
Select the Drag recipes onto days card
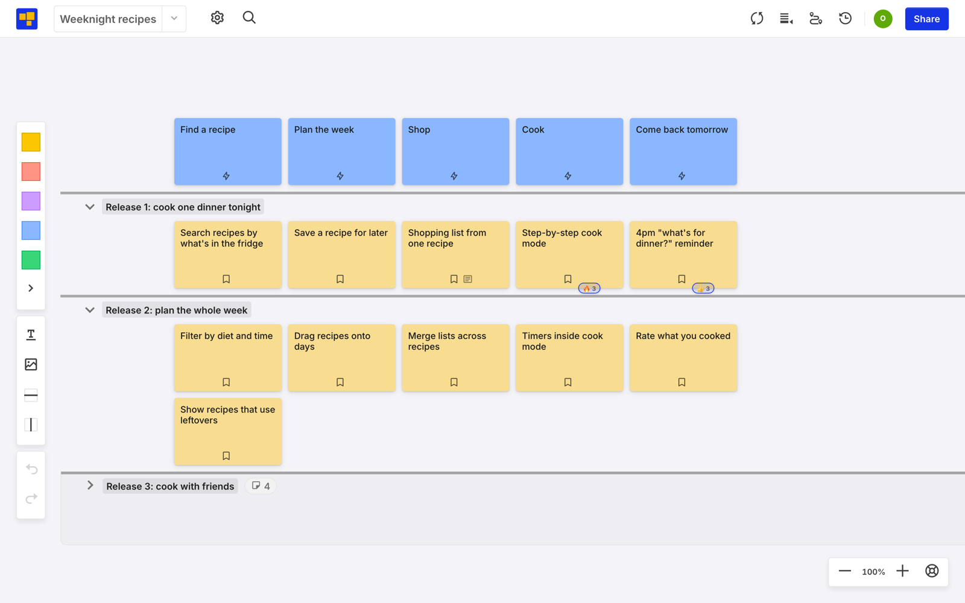[341, 358]
